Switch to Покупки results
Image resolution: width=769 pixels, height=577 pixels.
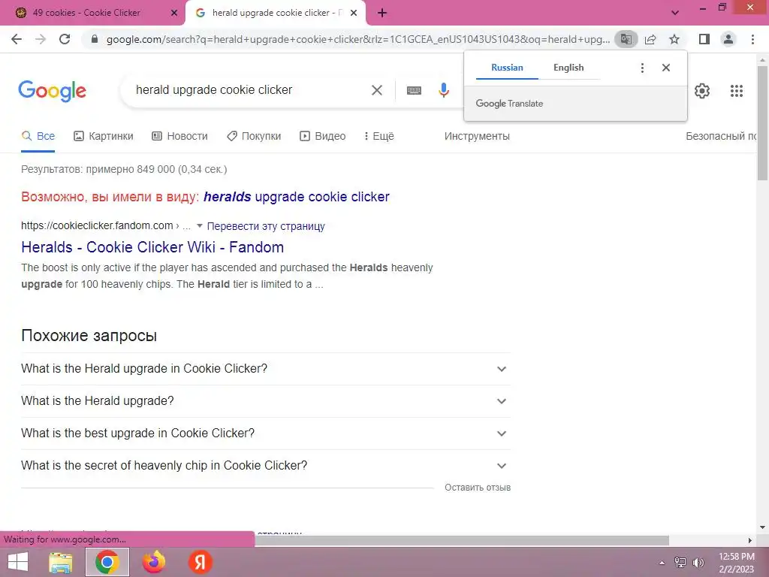pos(254,137)
